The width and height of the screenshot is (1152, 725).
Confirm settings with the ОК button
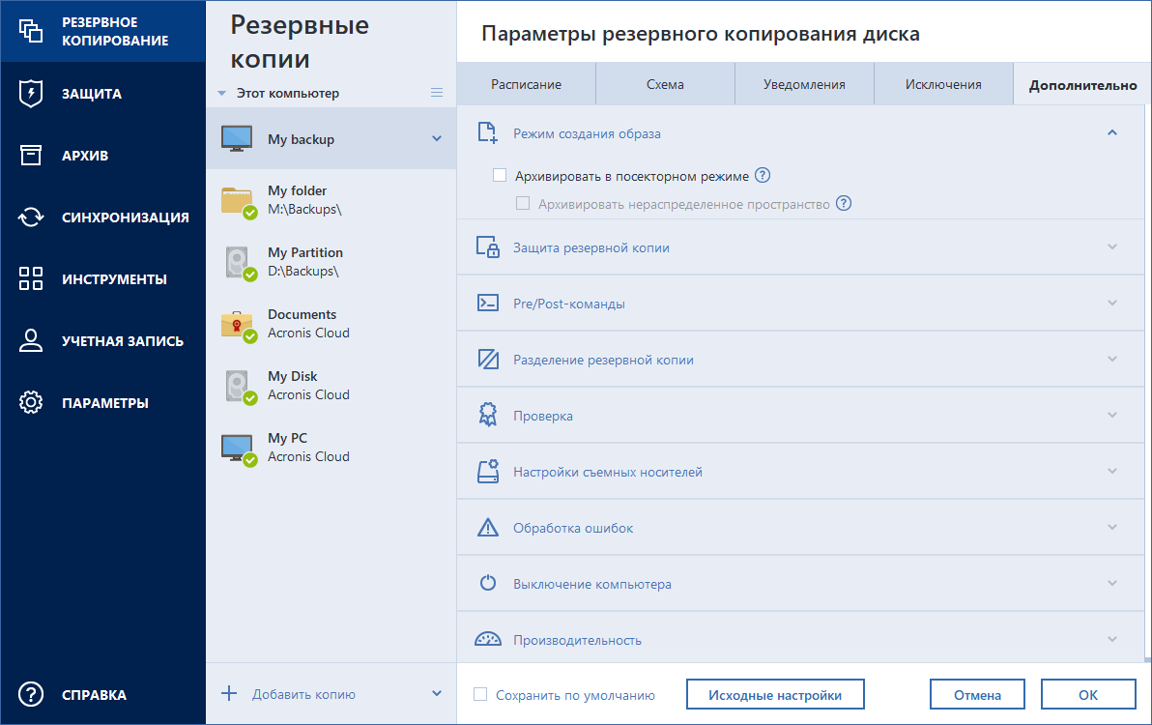click(x=1088, y=693)
